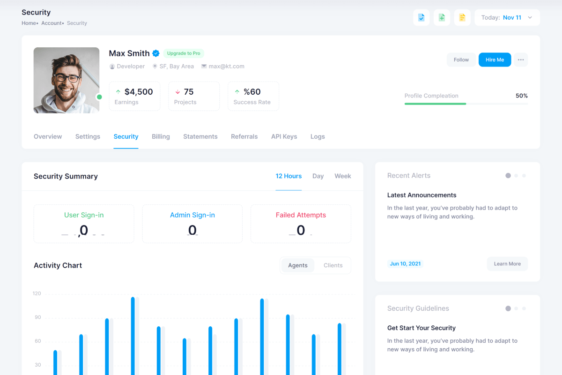Click the blue verified badge beside Max Smith
The width and height of the screenshot is (562, 375).
tap(156, 53)
